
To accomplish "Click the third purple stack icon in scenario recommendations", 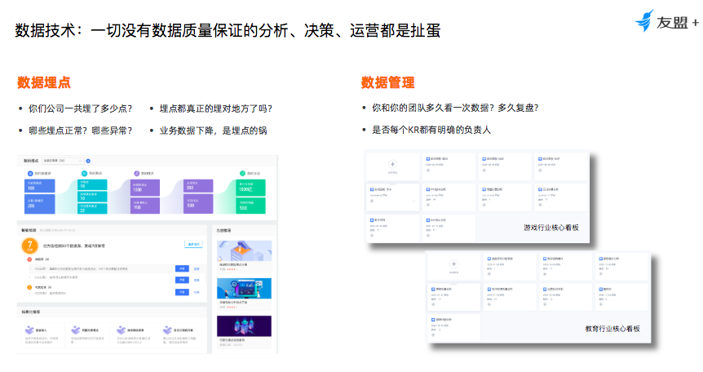I will 121,330.
